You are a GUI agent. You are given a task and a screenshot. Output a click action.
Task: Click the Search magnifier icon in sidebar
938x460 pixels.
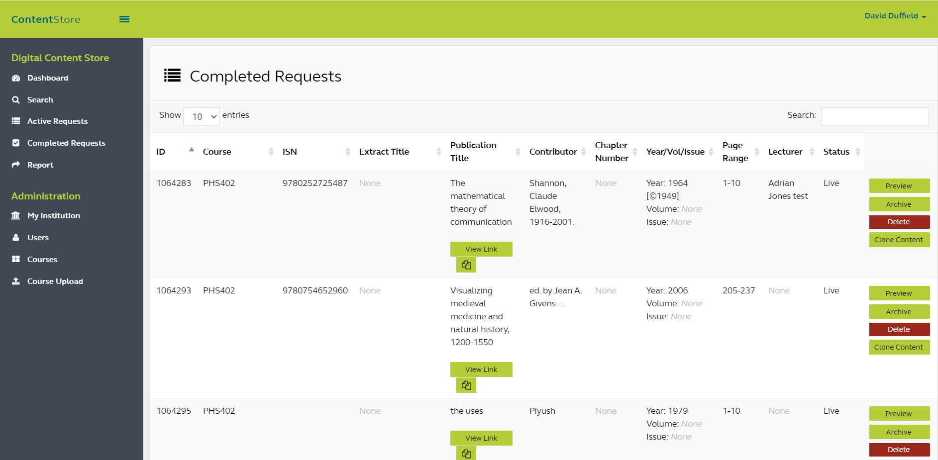[16, 100]
